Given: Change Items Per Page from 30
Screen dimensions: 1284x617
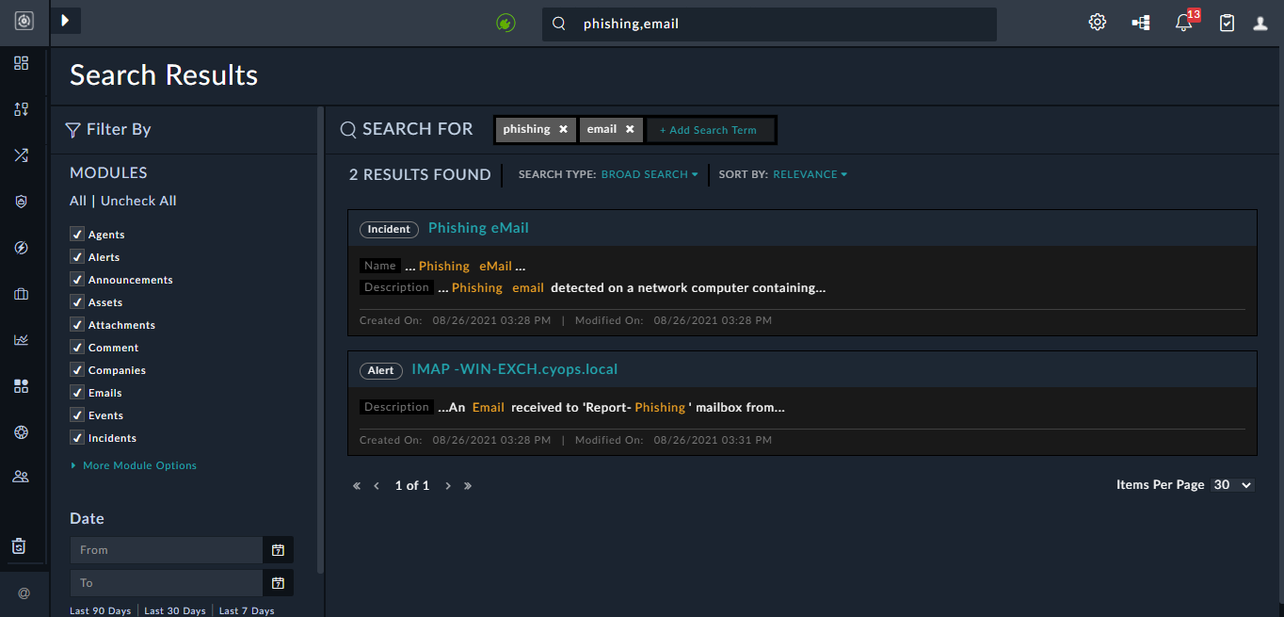Looking at the screenshot, I should tap(1233, 484).
